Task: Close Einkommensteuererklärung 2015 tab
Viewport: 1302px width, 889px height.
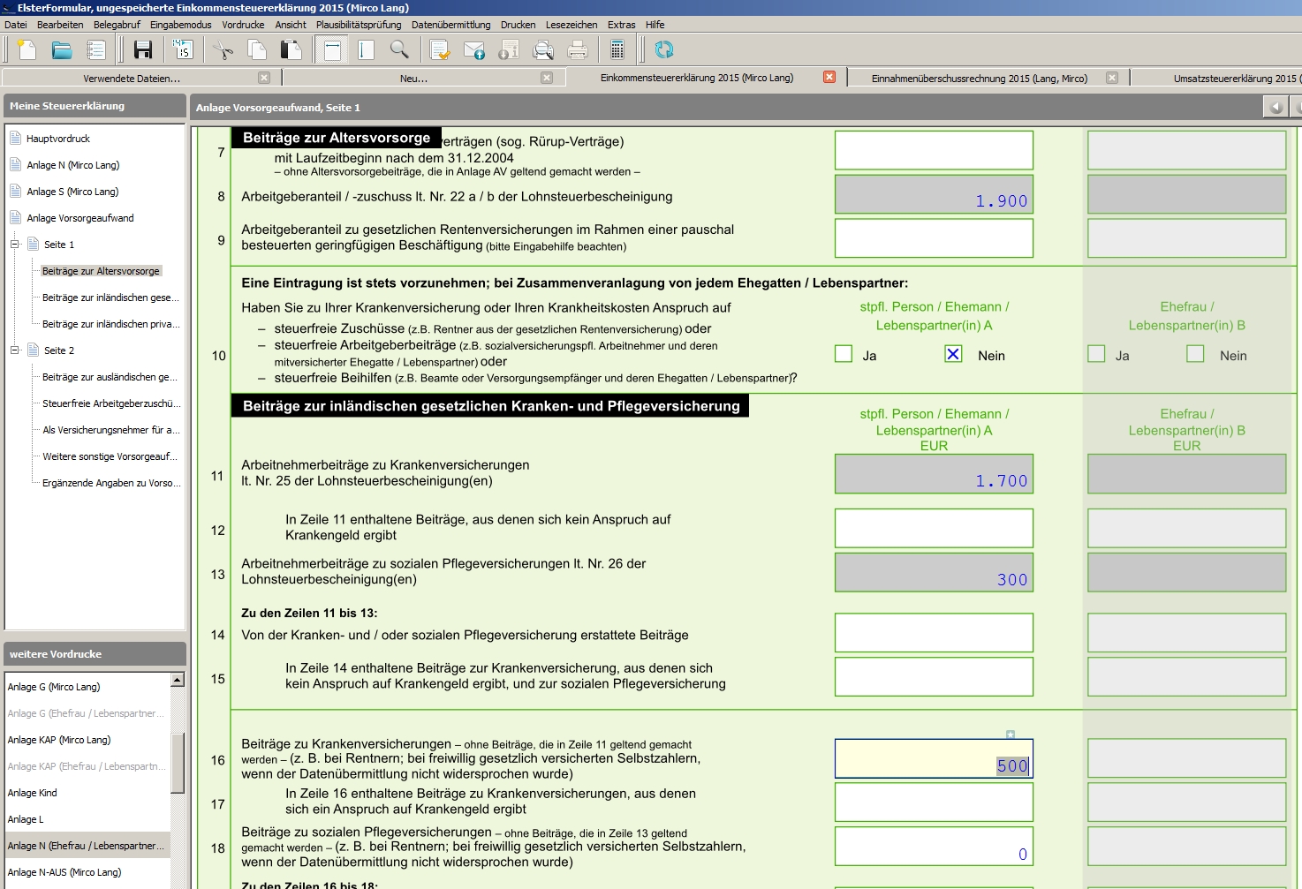Action: 829,77
